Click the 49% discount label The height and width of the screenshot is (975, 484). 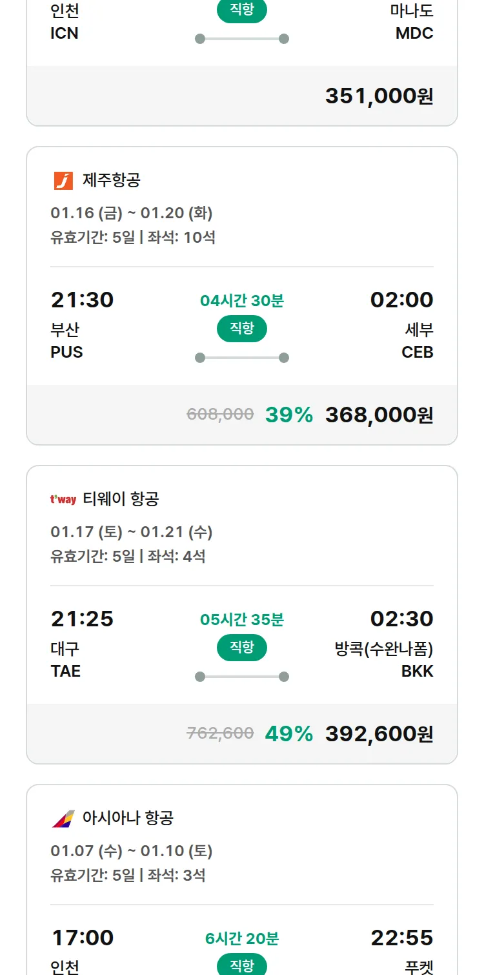coord(288,734)
